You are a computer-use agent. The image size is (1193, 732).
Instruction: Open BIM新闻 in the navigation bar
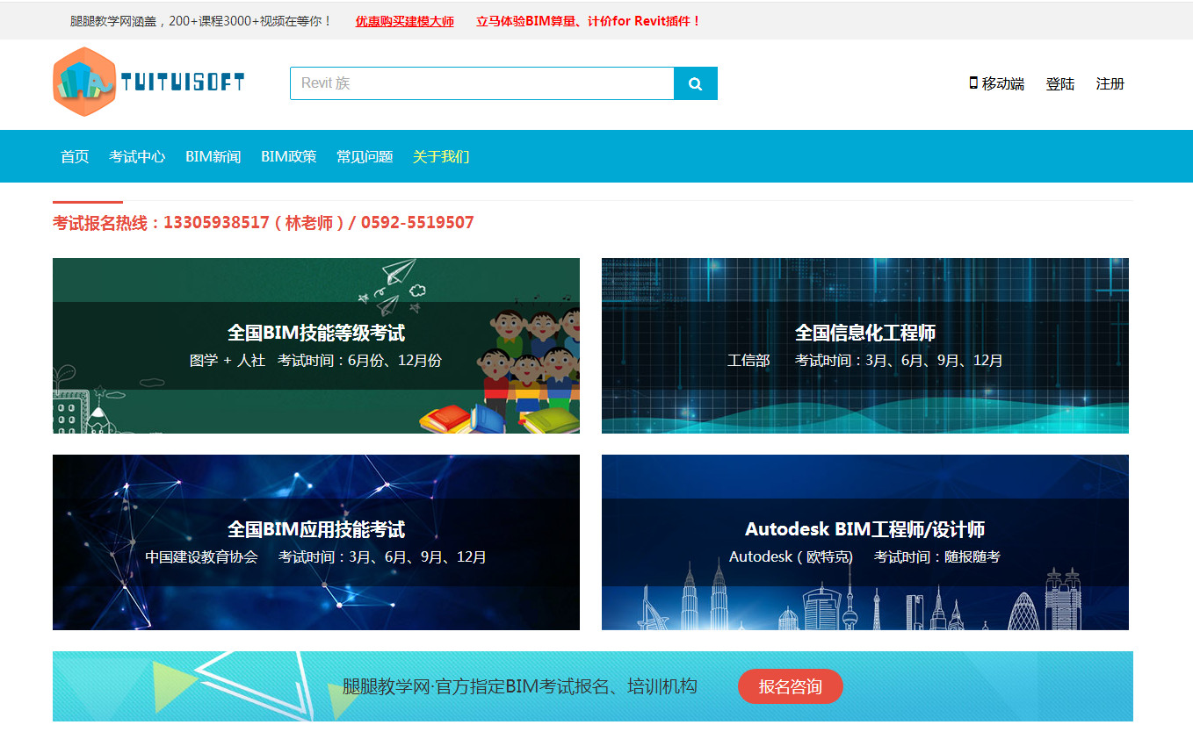point(213,156)
